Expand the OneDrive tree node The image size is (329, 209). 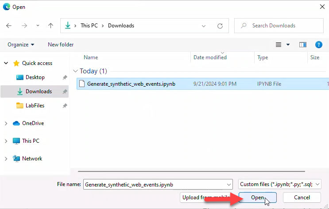point(6,123)
